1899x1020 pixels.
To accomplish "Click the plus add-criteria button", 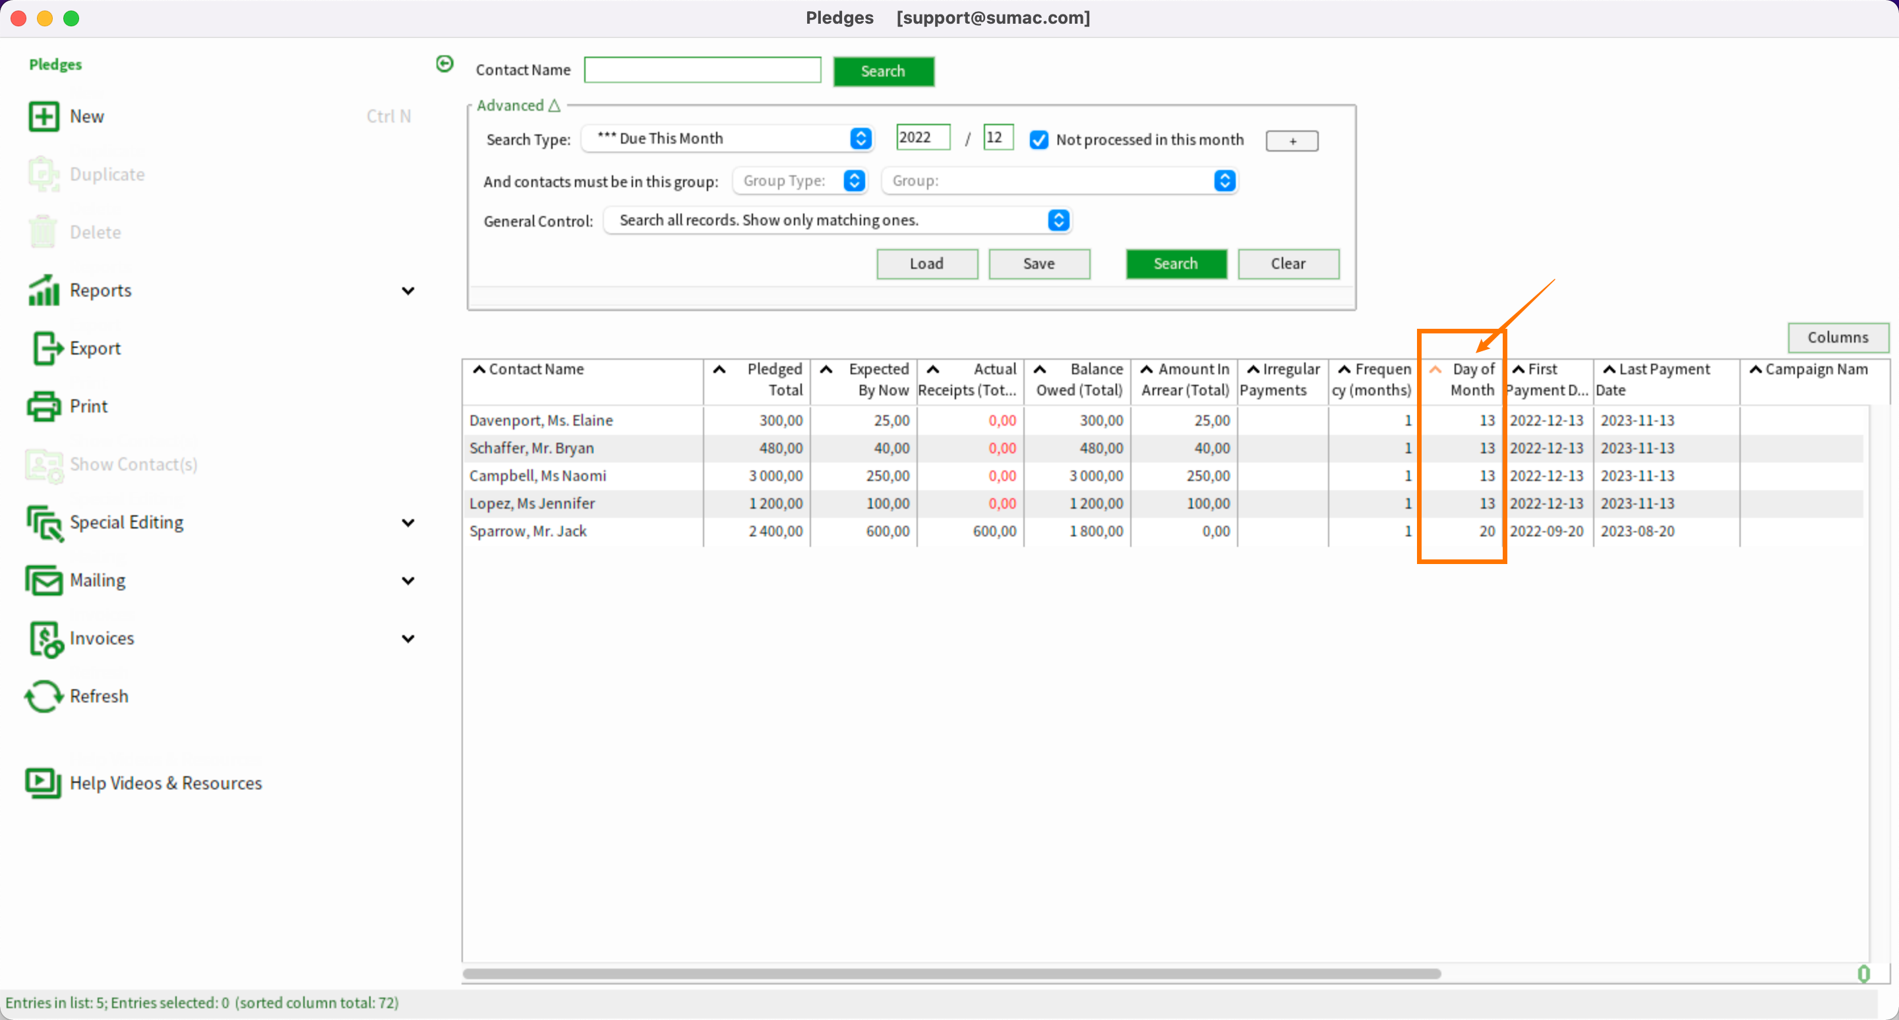I will [x=1292, y=140].
